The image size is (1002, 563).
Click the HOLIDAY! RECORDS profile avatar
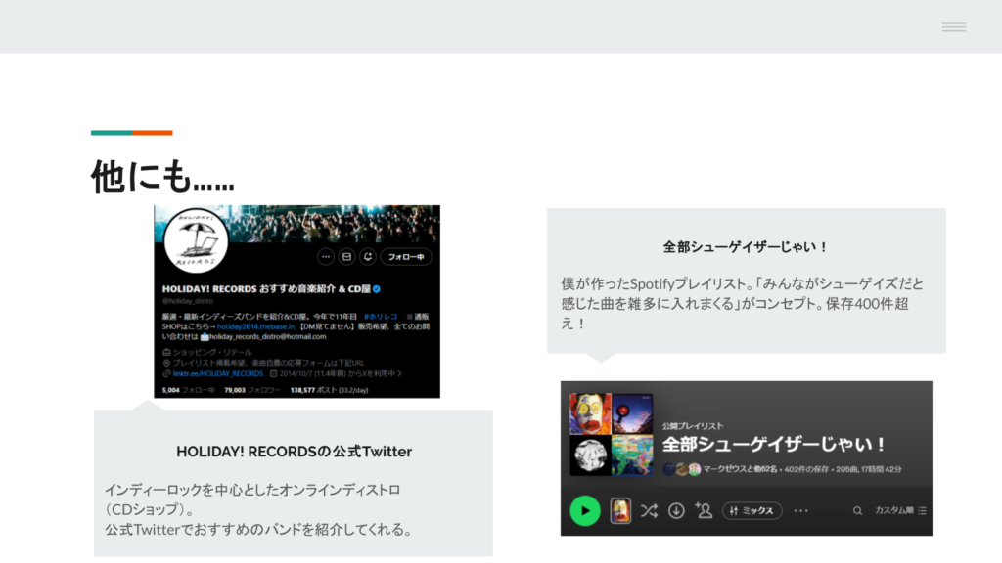pyautogui.click(x=196, y=244)
